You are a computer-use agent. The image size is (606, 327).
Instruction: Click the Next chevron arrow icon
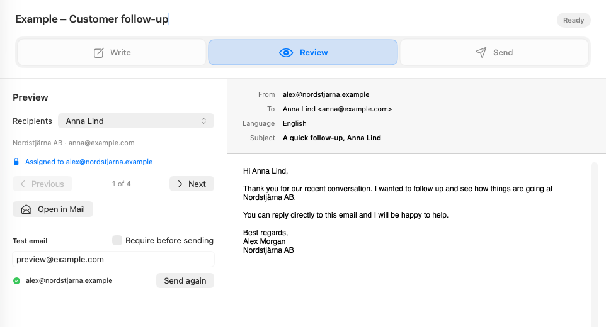pos(180,184)
